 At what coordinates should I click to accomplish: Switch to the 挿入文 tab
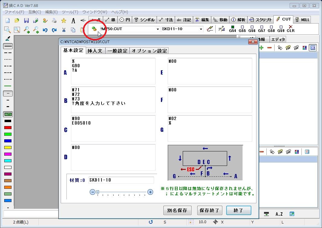click(x=95, y=51)
